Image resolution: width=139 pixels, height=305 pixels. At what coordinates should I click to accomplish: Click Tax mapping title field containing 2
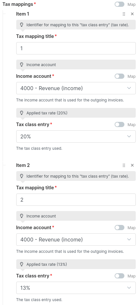click(x=76, y=200)
